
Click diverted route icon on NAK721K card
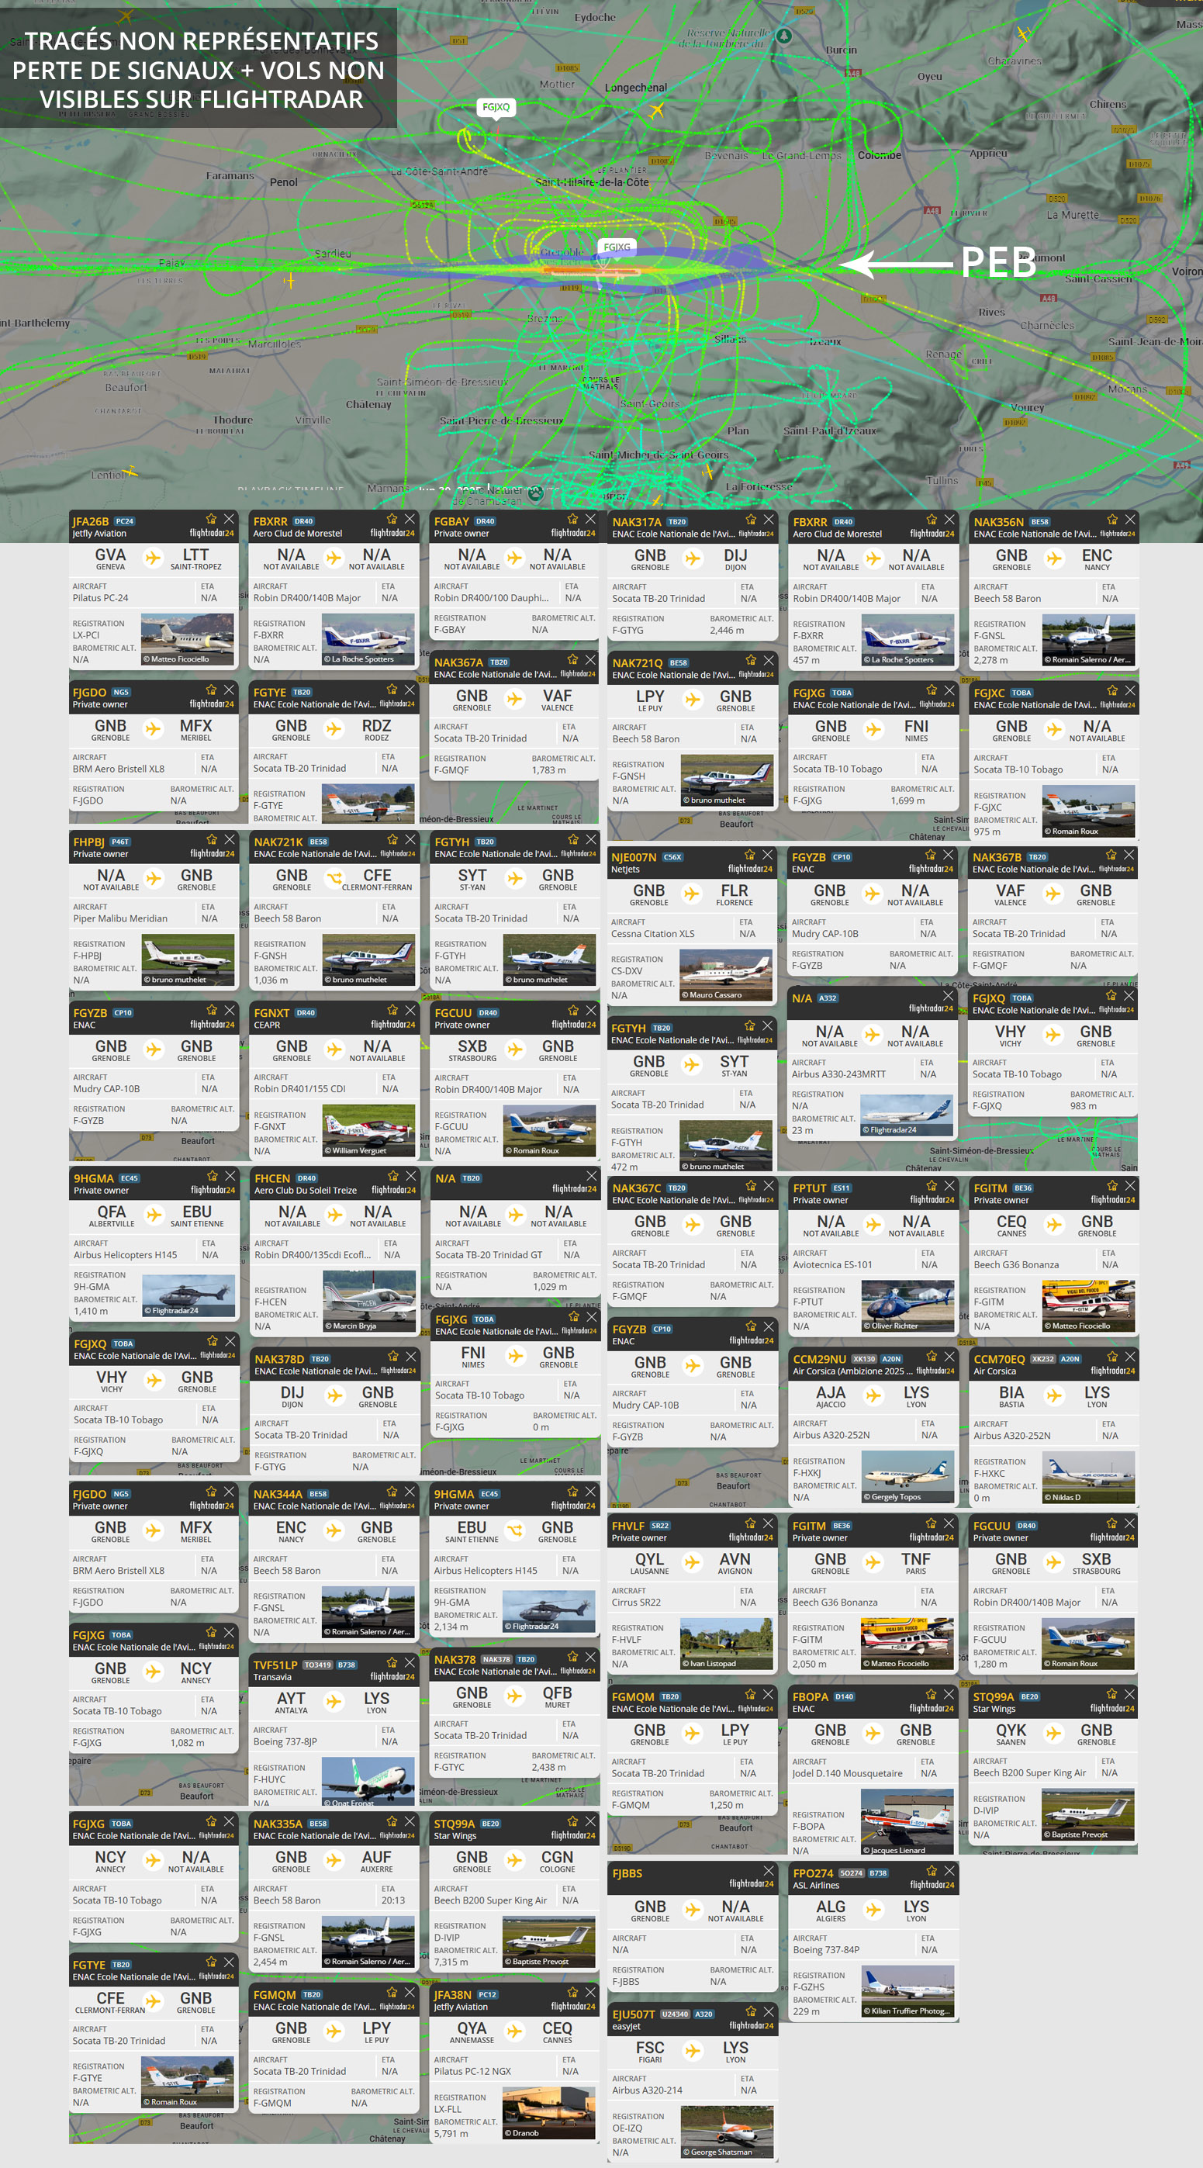click(334, 879)
